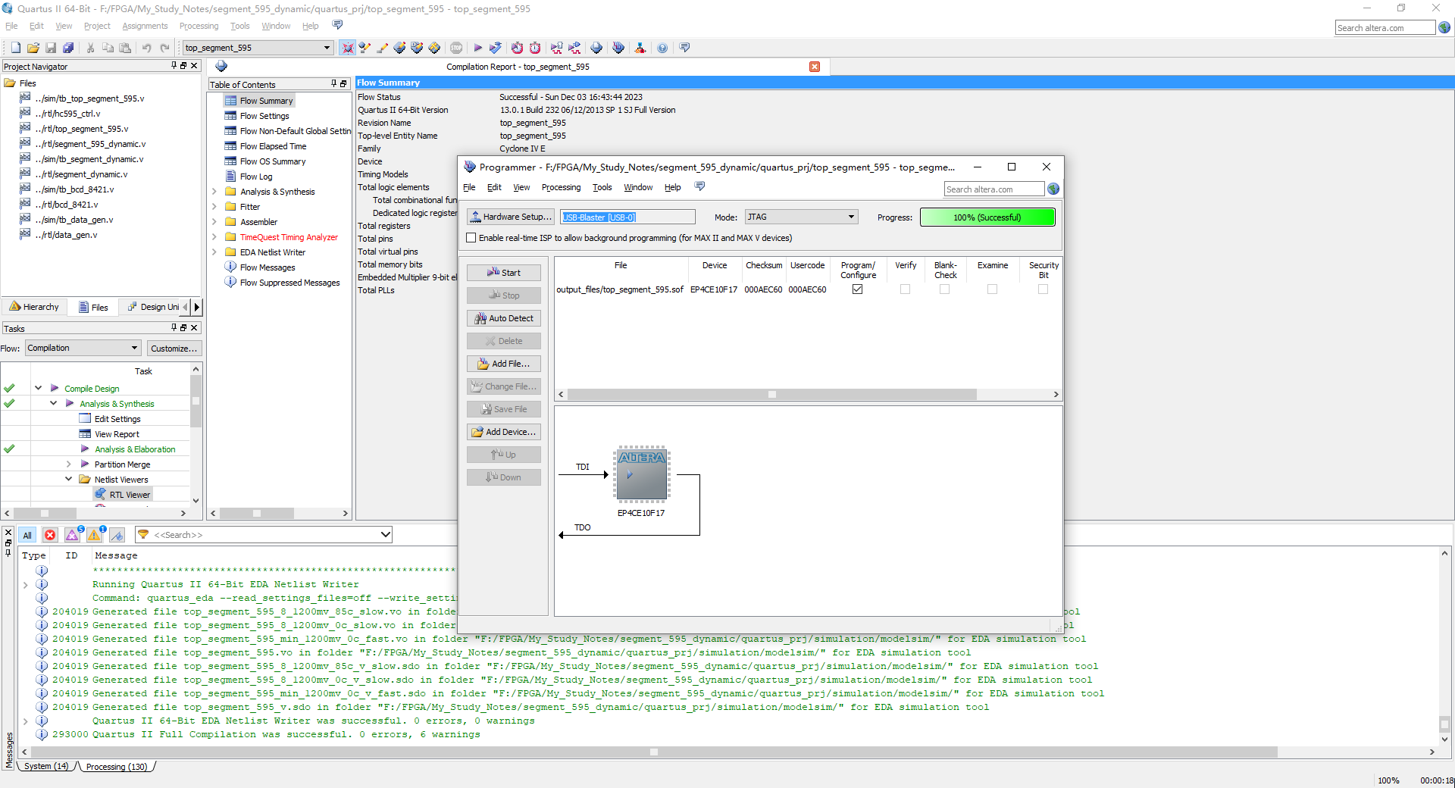
Task: Check the Security Bit checkbox
Action: [x=1043, y=289]
